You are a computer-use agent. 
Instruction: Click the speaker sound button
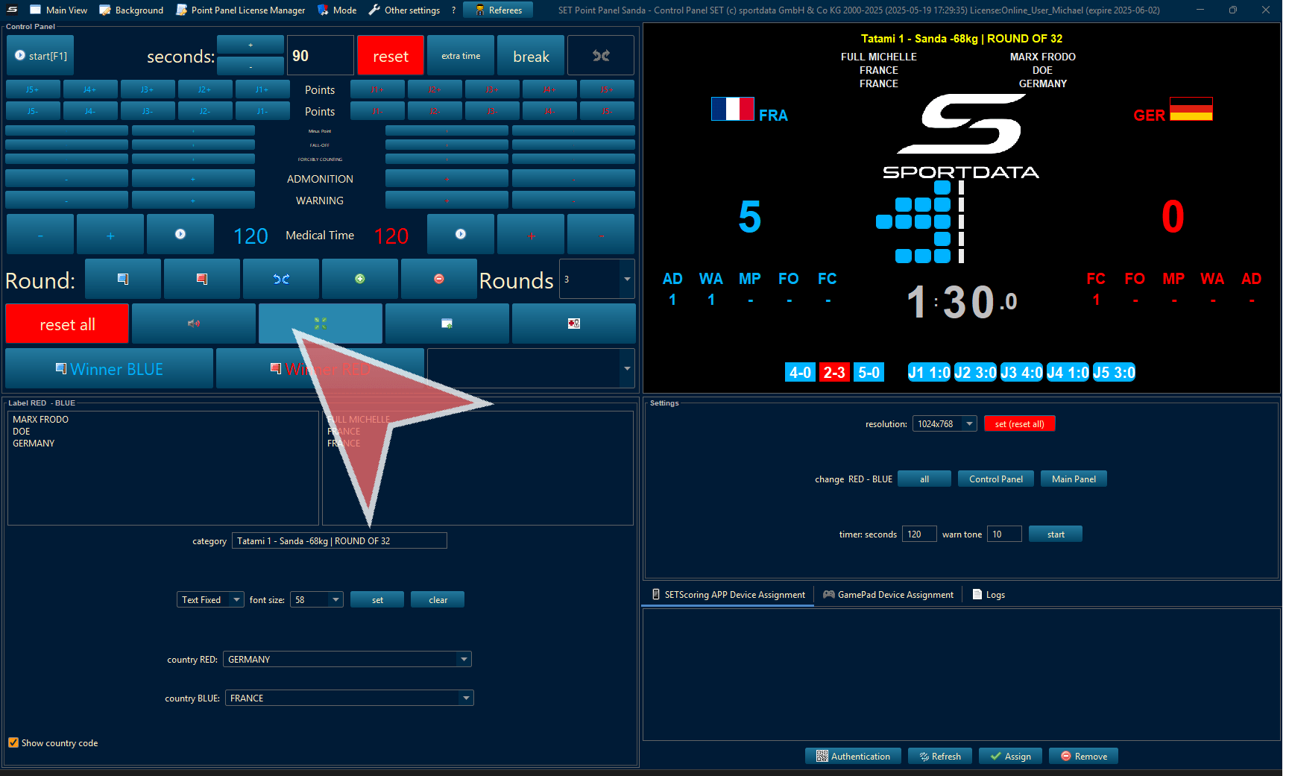coord(193,324)
